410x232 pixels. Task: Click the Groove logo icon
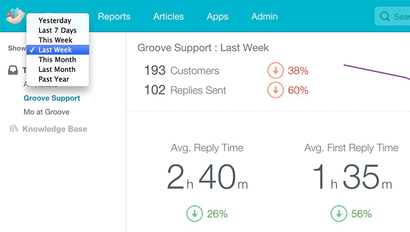coord(14,16)
